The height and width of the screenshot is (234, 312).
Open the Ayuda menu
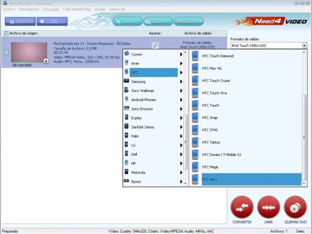click(100, 9)
